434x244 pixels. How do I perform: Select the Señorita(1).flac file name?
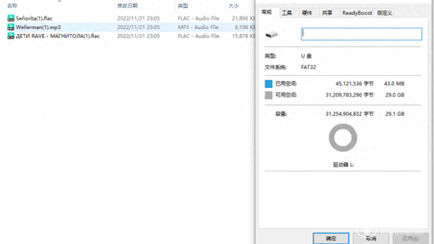[34, 18]
